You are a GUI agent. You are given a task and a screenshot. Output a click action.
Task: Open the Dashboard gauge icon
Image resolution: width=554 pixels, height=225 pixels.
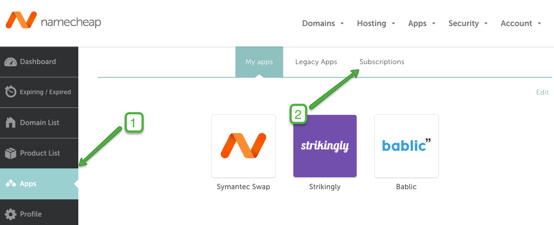click(11, 62)
